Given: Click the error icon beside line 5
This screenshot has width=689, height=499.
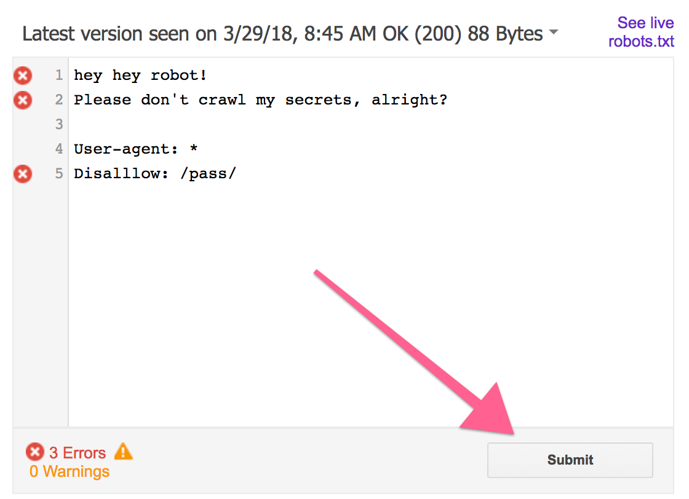Looking at the screenshot, I should 23,174.
